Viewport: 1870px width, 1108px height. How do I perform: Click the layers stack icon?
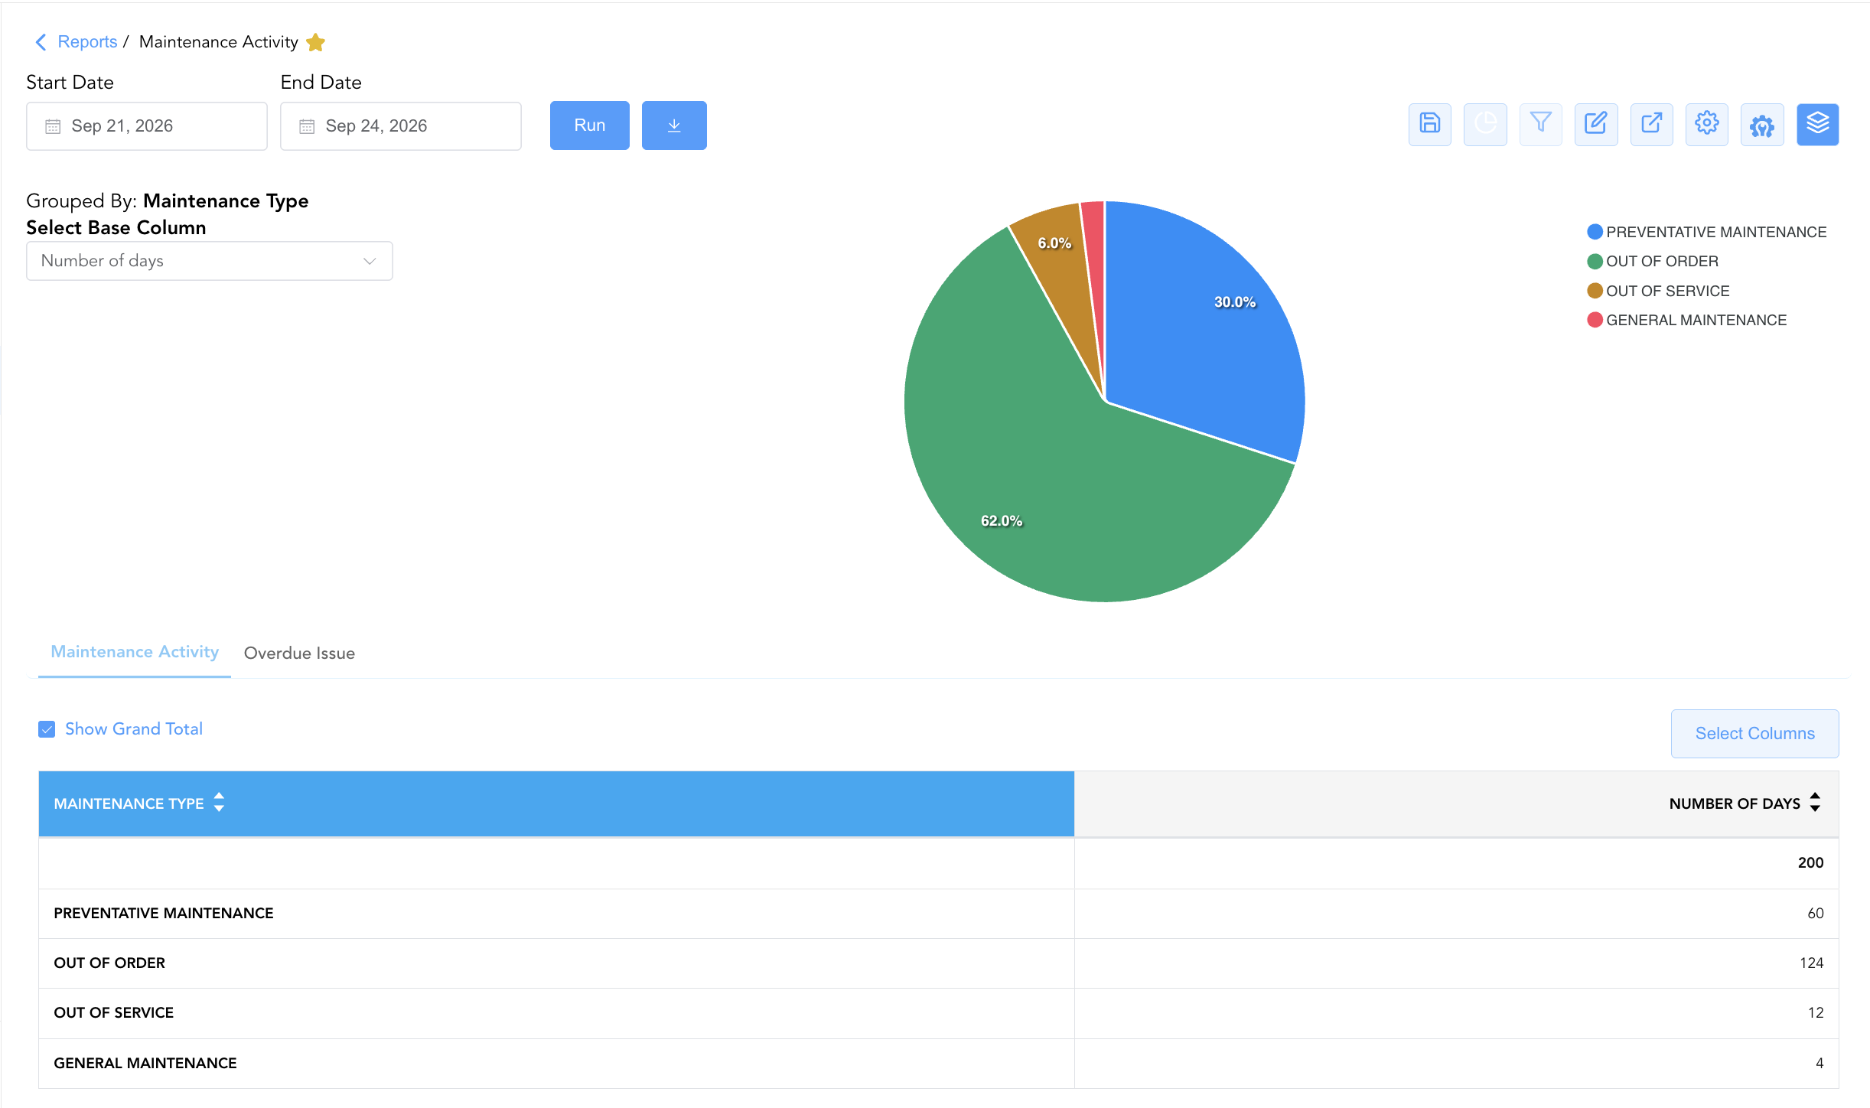[1818, 124]
